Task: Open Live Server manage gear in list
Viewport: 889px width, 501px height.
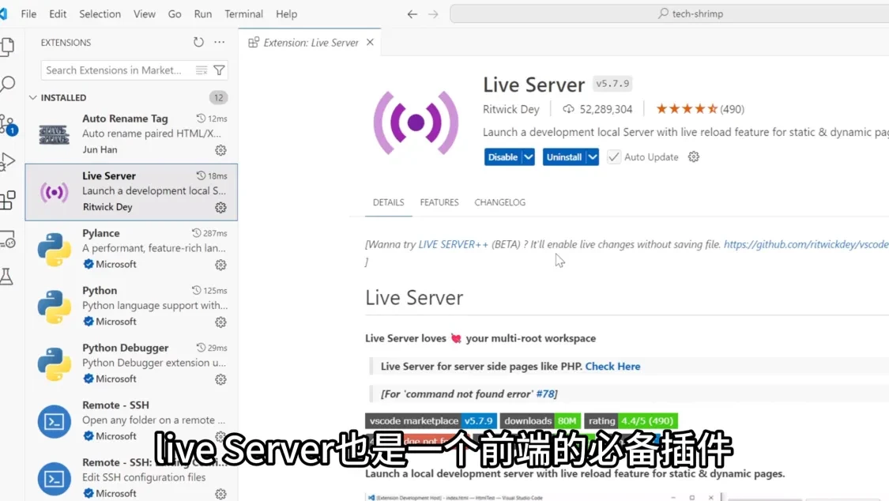Action: point(220,207)
